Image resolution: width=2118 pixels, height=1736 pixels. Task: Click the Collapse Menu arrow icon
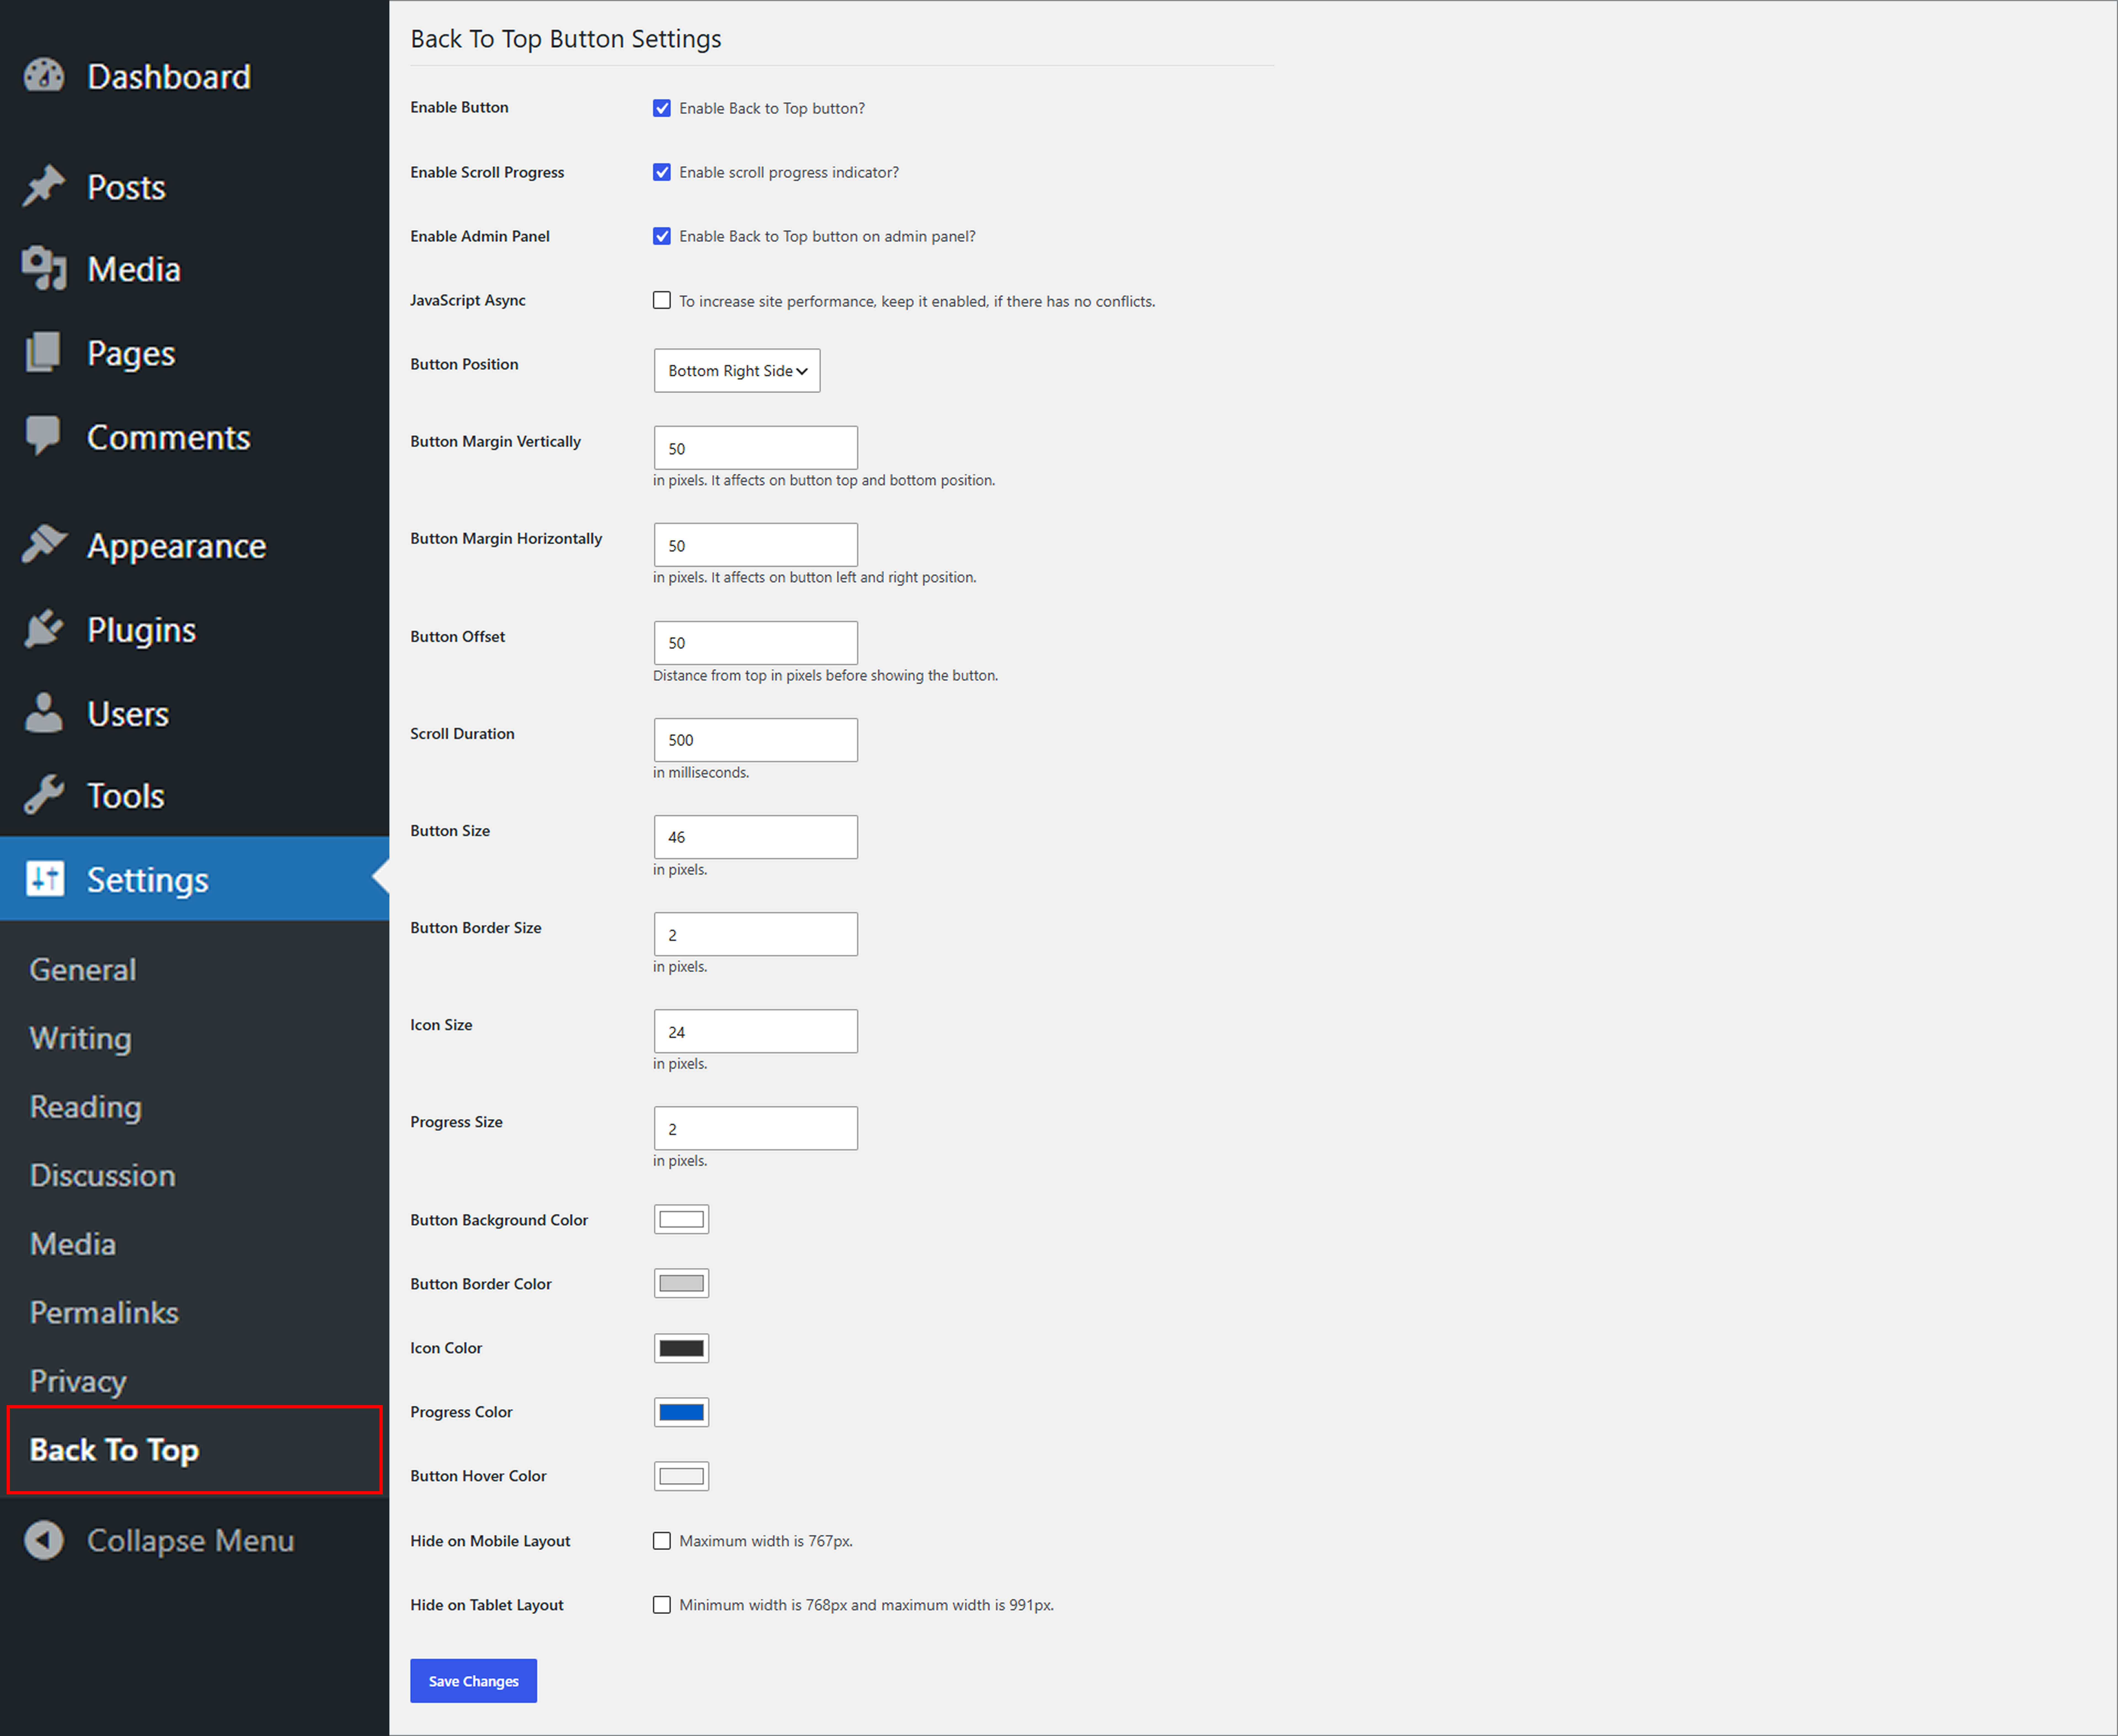click(44, 1540)
